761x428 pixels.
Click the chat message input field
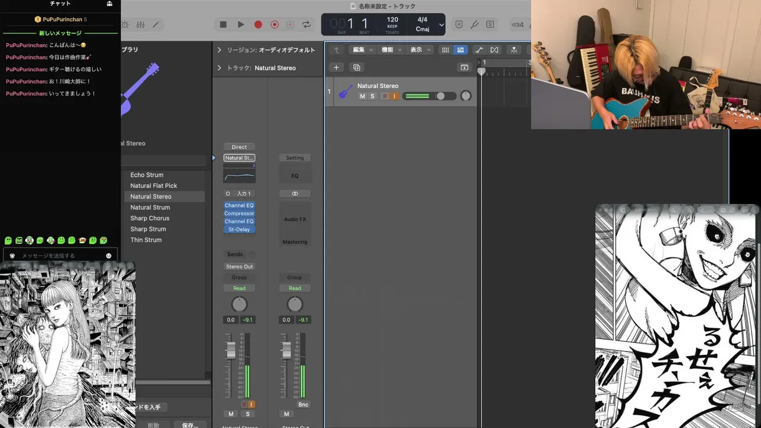[59, 256]
